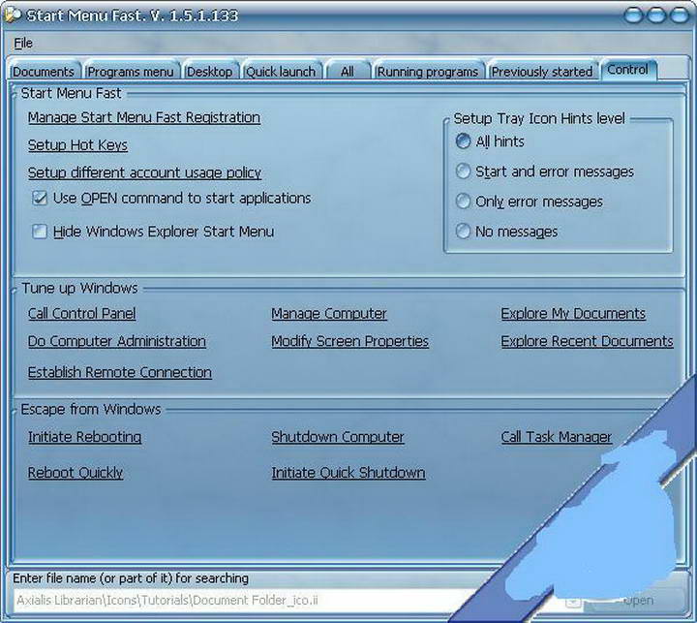Show the Running programs tab
Image resolution: width=697 pixels, height=623 pixels.
coord(428,72)
